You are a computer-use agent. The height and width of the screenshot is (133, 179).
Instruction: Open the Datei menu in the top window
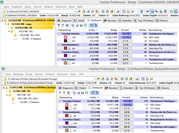(7, 7)
